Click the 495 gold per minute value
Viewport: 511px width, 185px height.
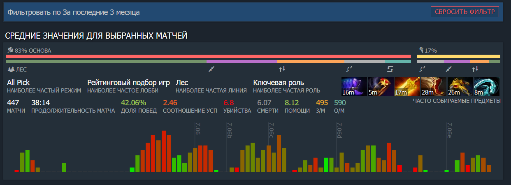click(322, 103)
